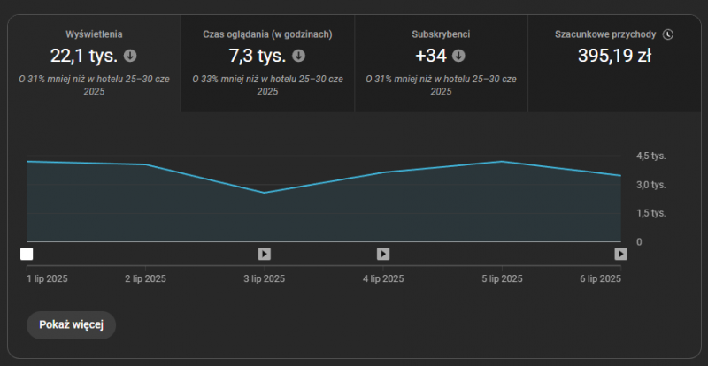
Task: Click the down-arrow icon beside +34 subscribers
Action: 458,56
